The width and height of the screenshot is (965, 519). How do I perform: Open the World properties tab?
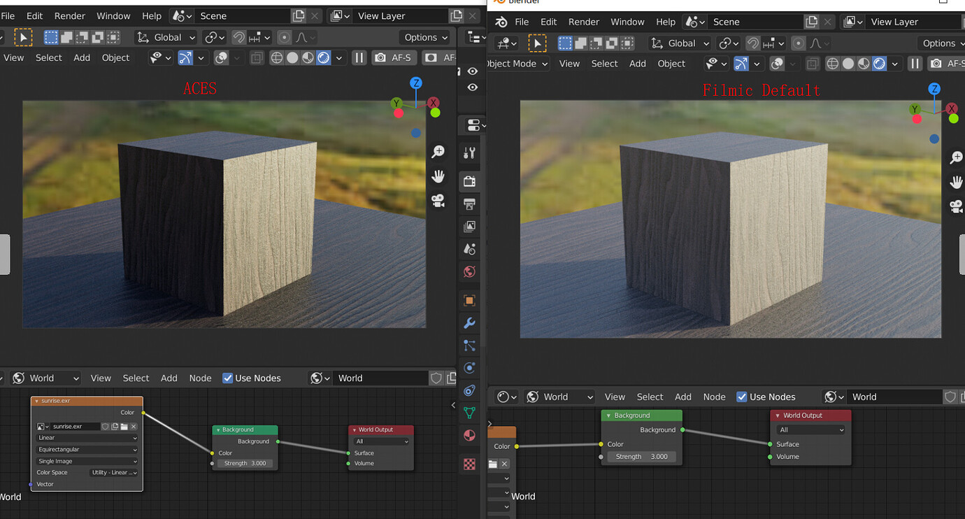point(470,271)
